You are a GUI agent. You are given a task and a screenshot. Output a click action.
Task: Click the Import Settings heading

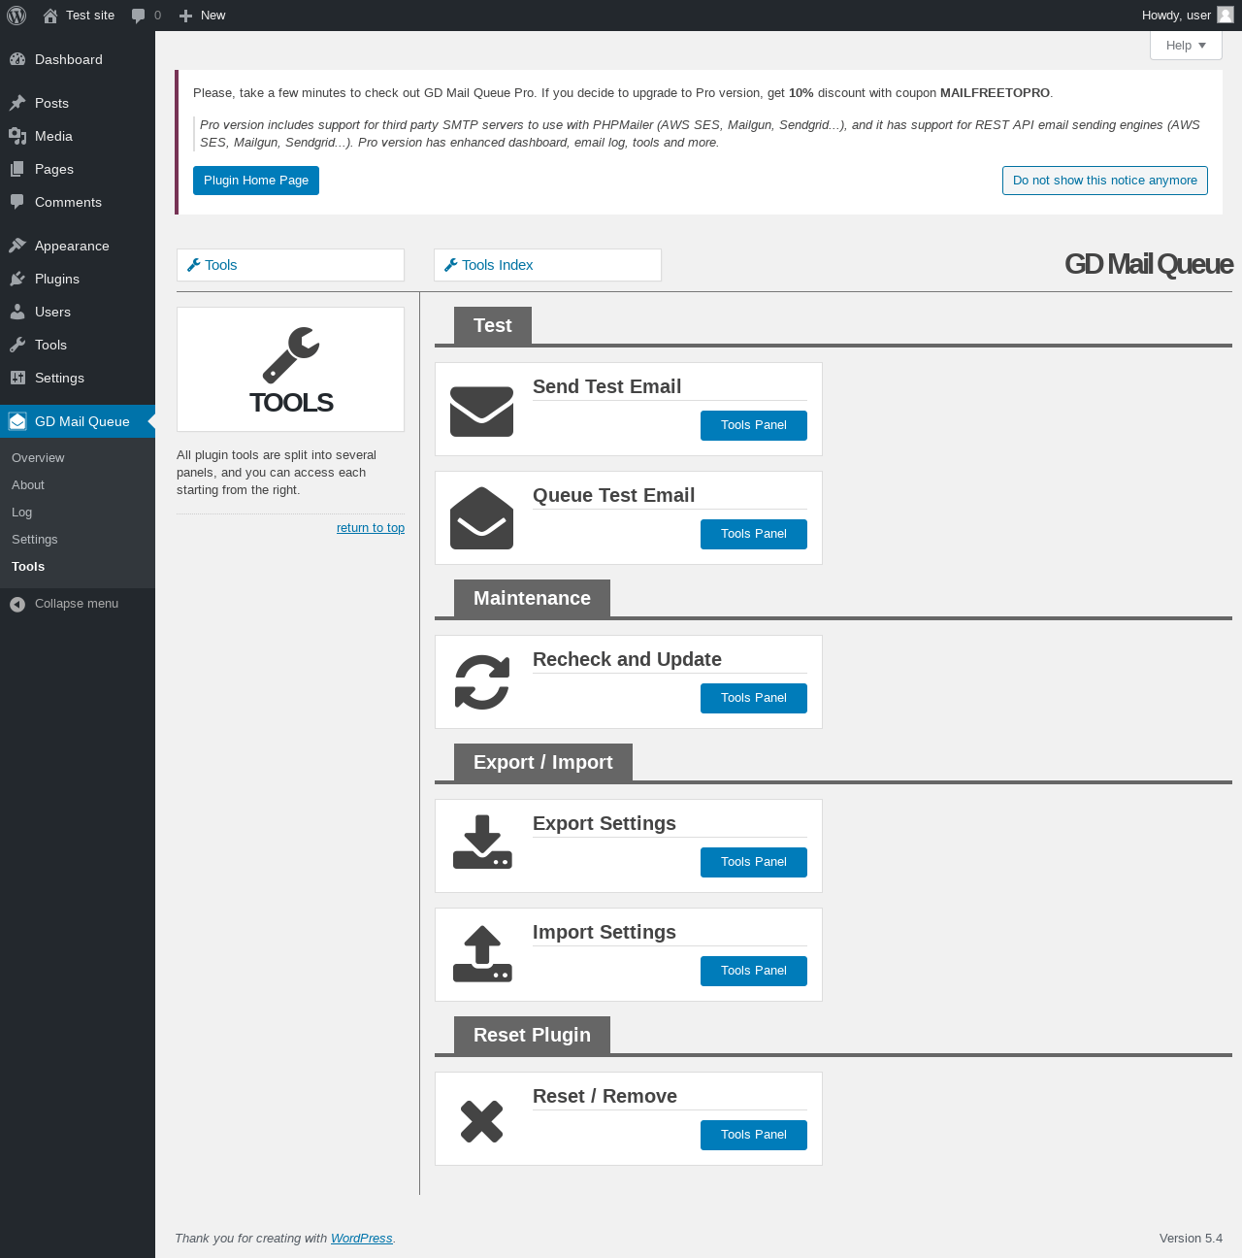[605, 932]
